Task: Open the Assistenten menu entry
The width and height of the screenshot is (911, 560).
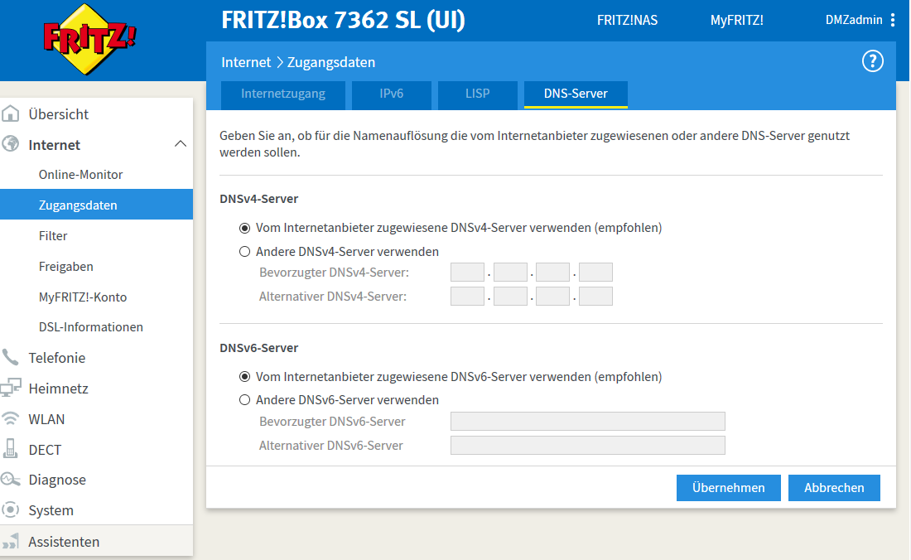Action: point(64,542)
